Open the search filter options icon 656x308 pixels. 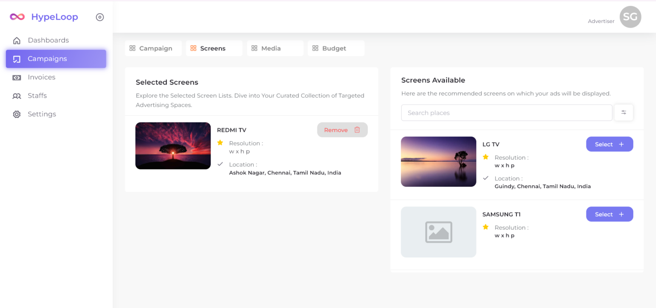624,113
